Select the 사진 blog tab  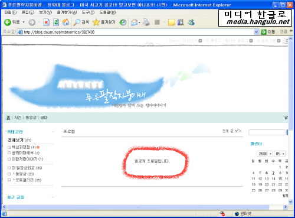pos(18,118)
